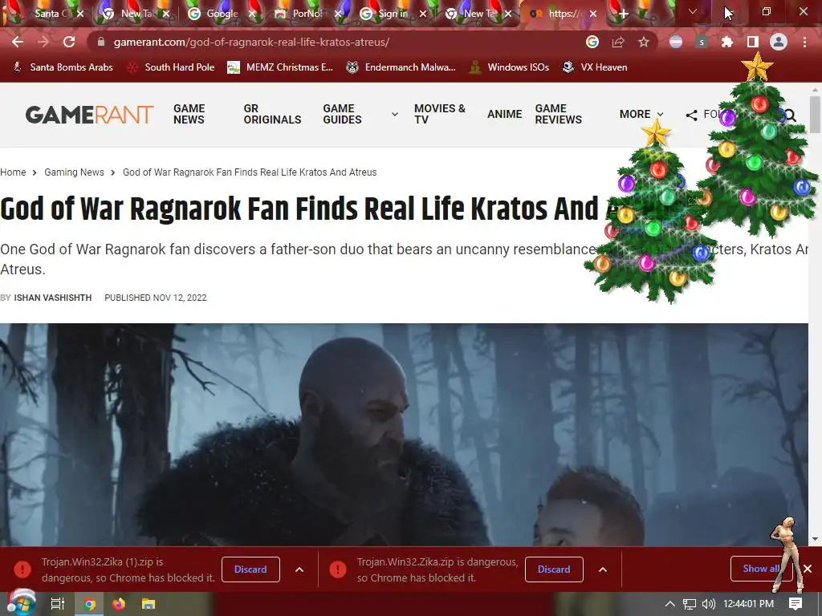Open the Chrome profile avatar

[x=779, y=42]
